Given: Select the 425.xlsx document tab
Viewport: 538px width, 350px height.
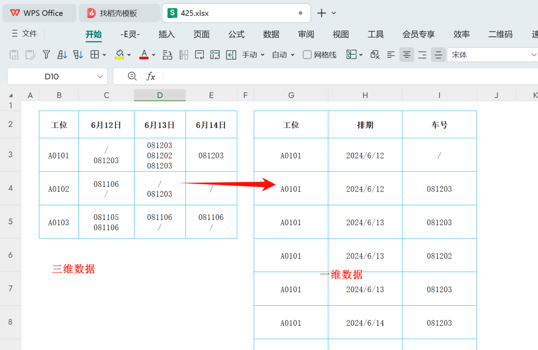Looking at the screenshot, I should tap(236, 13).
